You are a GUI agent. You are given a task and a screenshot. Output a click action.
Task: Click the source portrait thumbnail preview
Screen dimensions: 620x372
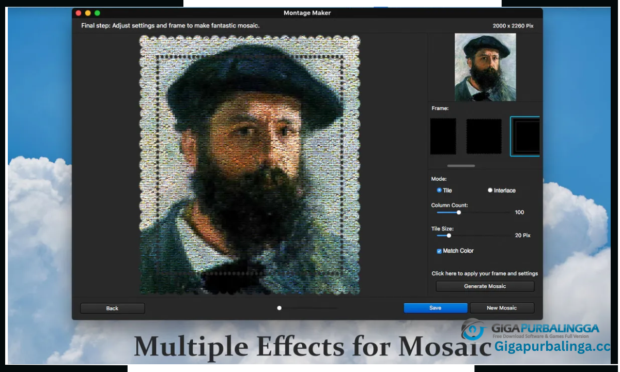pos(485,67)
